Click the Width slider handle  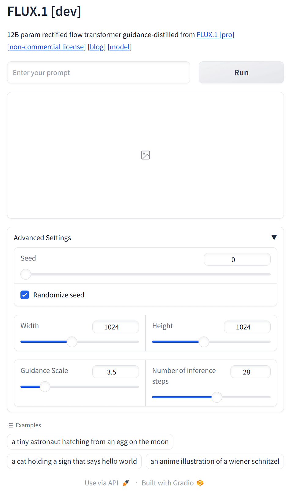coord(72,342)
